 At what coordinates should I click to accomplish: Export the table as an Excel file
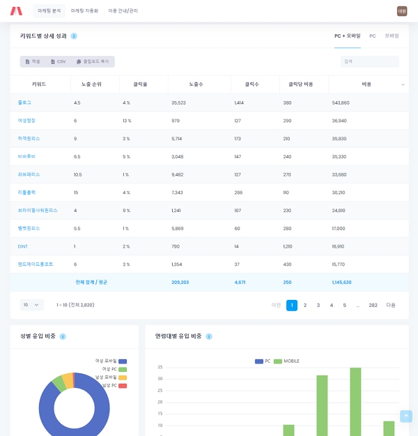click(x=33, y=61)
